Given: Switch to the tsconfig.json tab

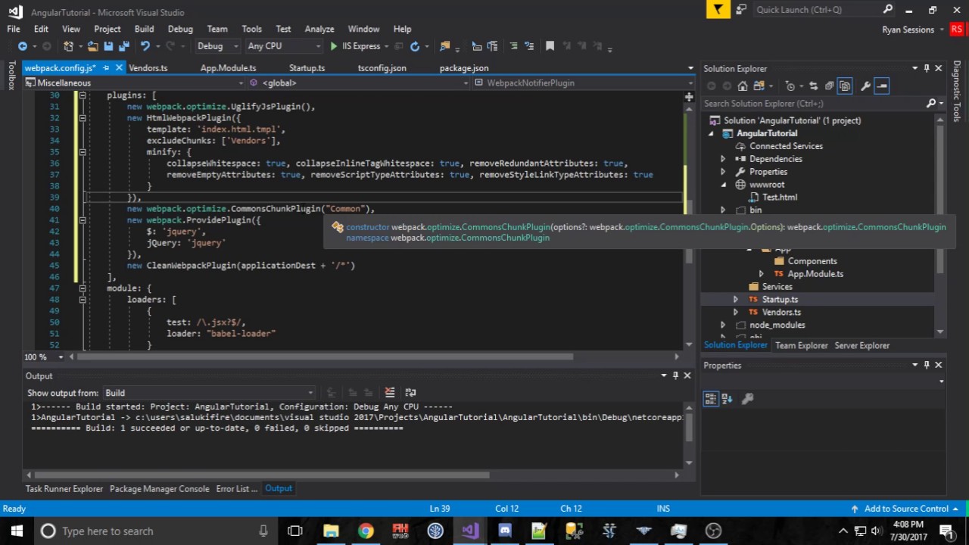Looking at the screenshot, I should (382, 68).
